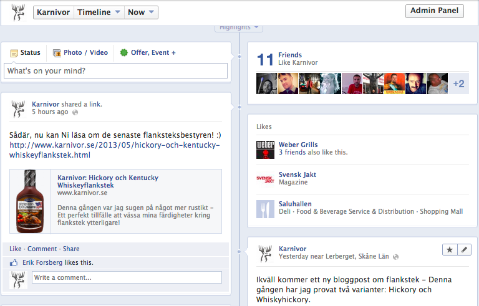479x306 pixels.
Task: Expand the Now dropdown
Action: tap(141, 12)
